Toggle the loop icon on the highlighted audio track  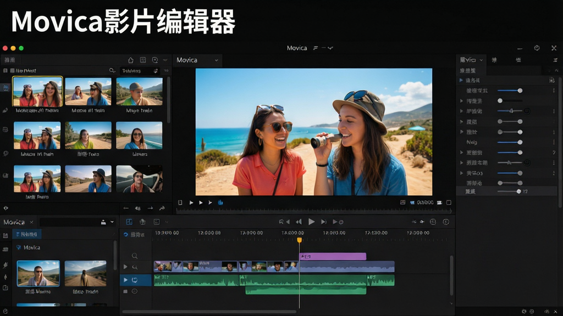coord(135,280)
